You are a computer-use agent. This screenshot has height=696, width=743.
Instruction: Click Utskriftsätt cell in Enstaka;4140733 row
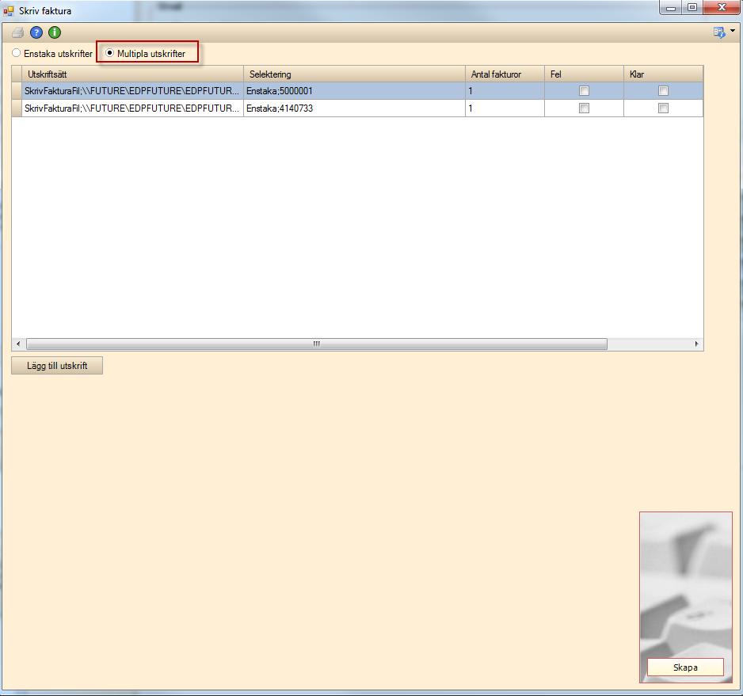132,108
